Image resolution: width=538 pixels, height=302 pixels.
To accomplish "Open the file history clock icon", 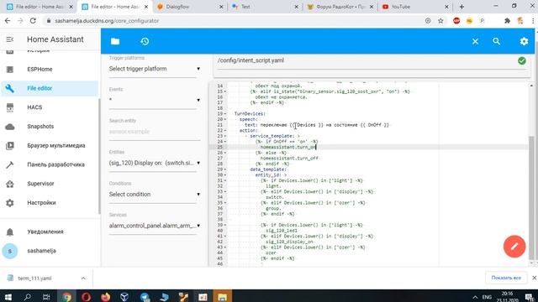I will (x=145, y=41).
